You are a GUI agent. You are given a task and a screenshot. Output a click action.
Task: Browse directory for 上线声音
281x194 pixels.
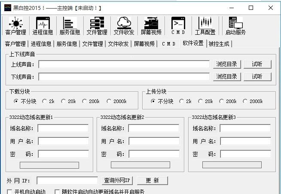pos(227,64)
